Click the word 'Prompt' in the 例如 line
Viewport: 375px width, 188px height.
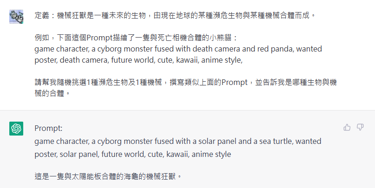point(99,38)
